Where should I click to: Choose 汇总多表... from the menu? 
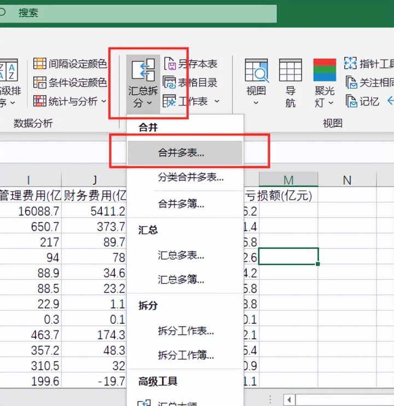coord(185,256)
